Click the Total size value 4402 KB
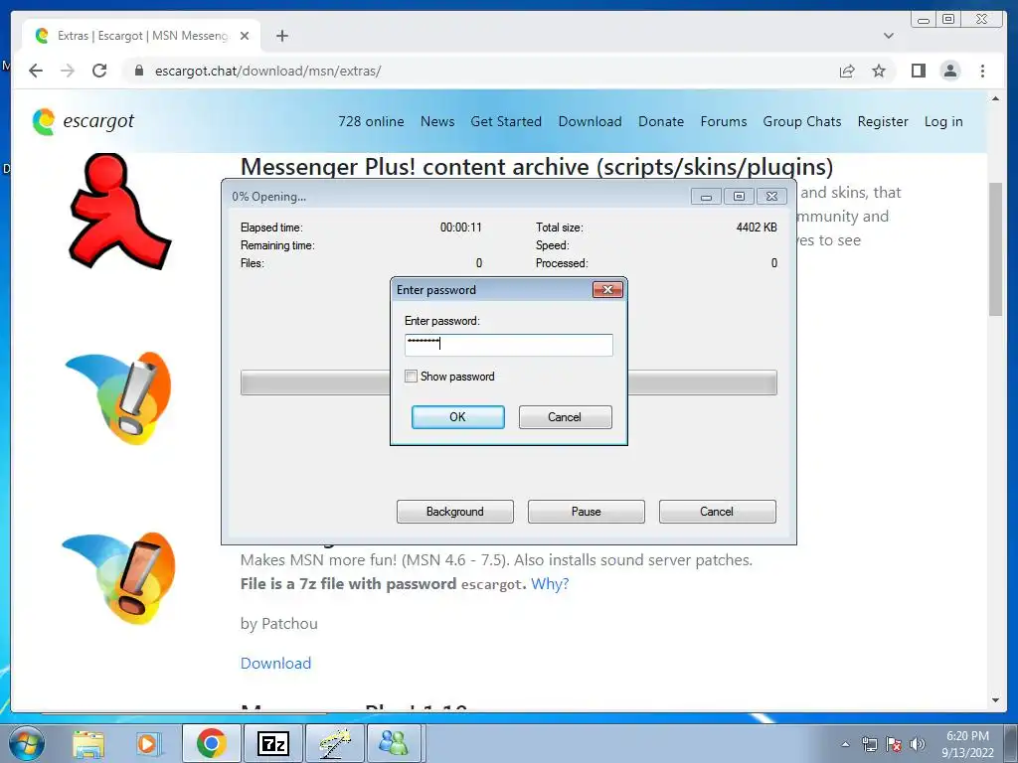The image size is (1018, 763). coord(757,228)
